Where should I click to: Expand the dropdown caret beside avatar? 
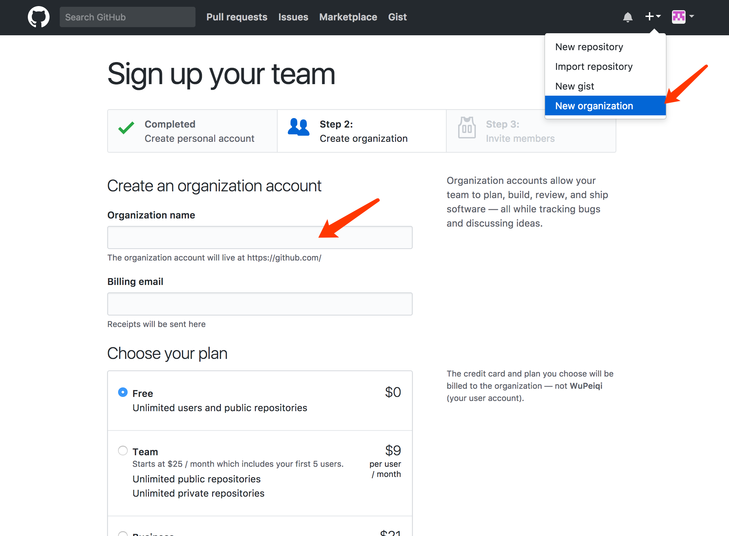point(692,16)
